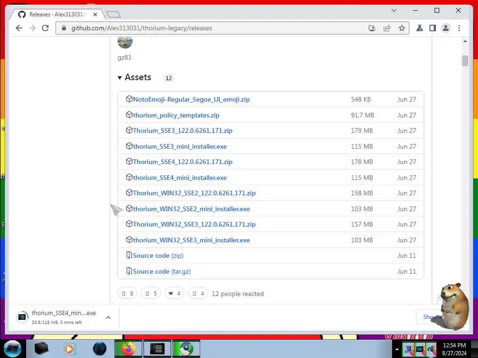Click the gz83 contributor avatar

(x=125, y=42)
